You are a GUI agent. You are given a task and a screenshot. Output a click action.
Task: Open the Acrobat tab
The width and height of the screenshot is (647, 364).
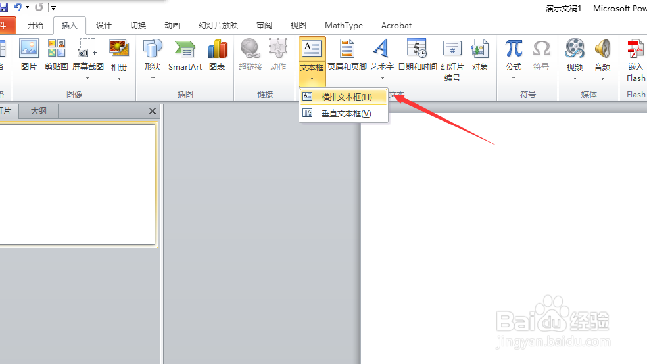396,26
